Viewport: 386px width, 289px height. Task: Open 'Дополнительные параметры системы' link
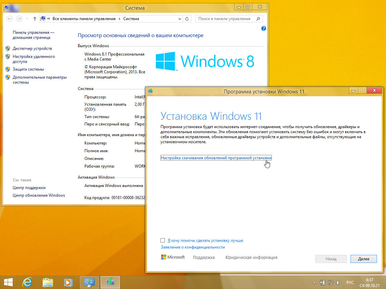pos(40,80)
